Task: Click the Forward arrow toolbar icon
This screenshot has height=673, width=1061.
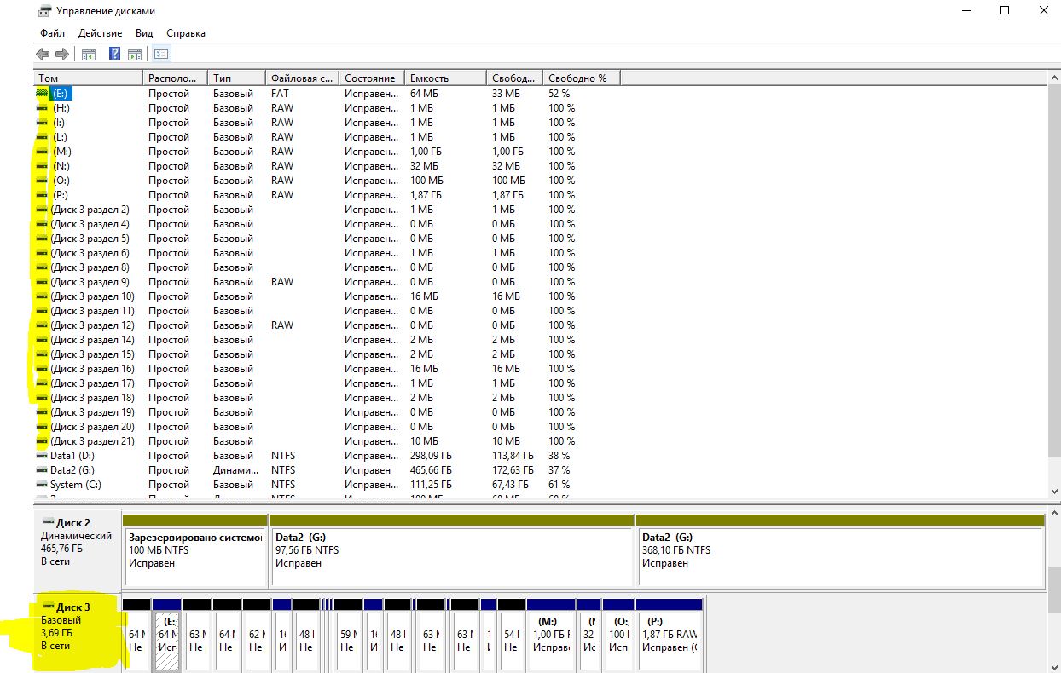Action: (x=61, y=55)
